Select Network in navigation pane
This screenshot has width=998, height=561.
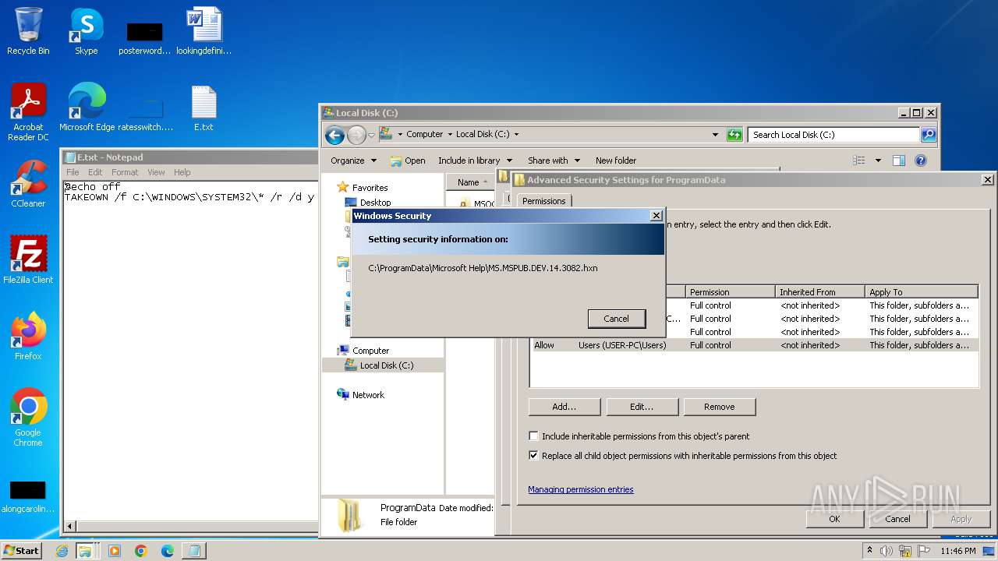368,395
